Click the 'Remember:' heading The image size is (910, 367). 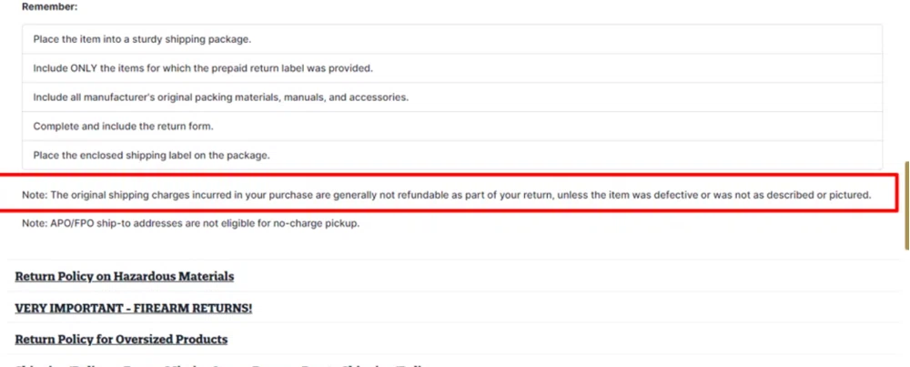click(x=50, y=7)
